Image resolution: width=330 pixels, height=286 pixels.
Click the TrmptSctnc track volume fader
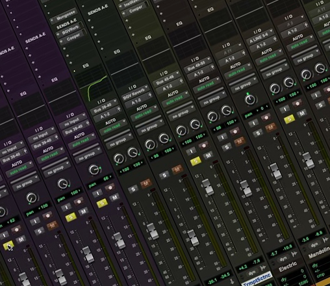click(246, 188)
